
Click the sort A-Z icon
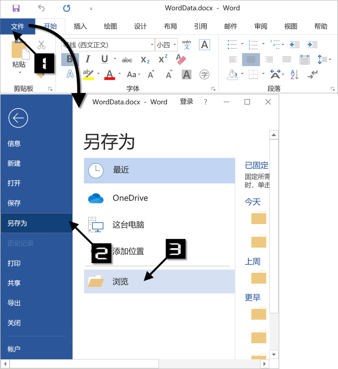point(294,74)
